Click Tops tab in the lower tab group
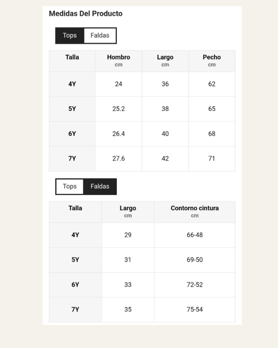Viewport: 278px width, 348px height. [x=69, y=187]
